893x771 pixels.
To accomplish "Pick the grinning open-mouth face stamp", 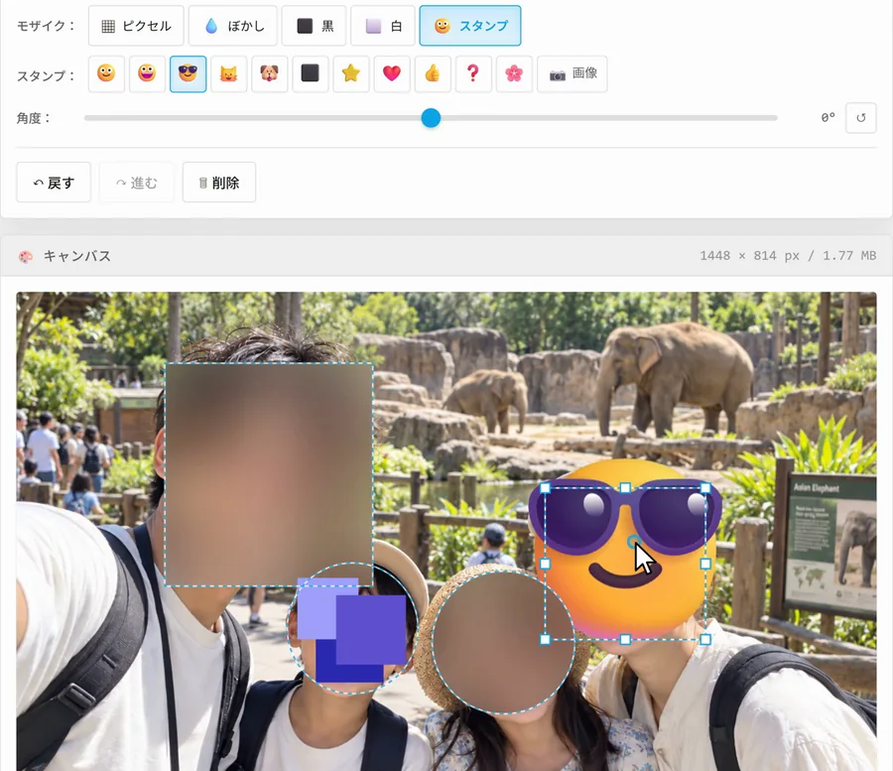I will pyautogui.click(x=148, y=73).
